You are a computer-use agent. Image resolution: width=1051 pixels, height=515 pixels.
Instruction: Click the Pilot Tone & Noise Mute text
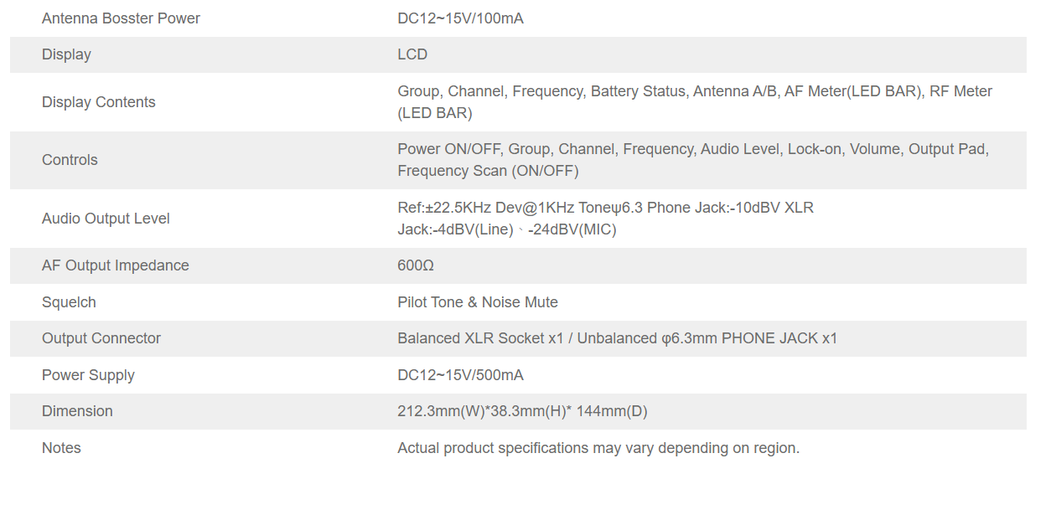click(478, 302)
